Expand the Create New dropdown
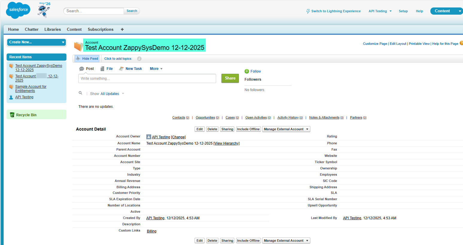Viewport: 463px width, 245px height. pos(37,42)
